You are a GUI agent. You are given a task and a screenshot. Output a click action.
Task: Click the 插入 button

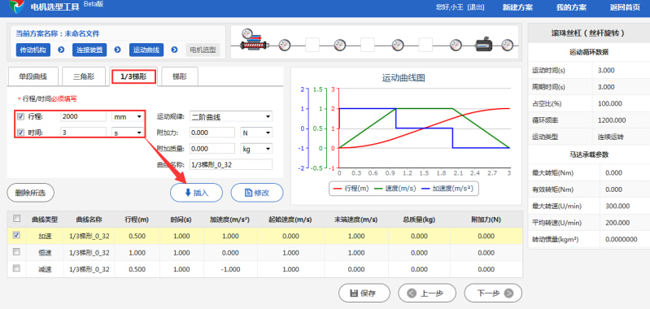(197, 193)
